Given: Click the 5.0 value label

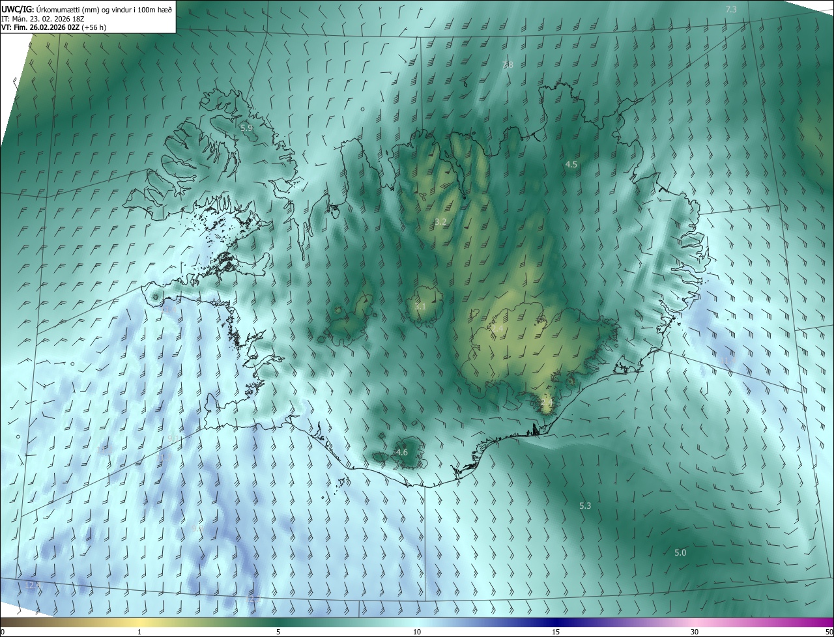Looking at the screenshot, I should point(680,552).
